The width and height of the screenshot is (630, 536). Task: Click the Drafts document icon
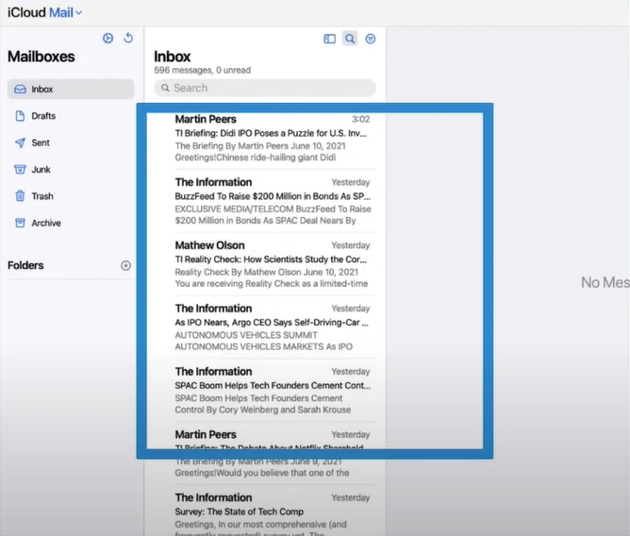click(x=20, y=116)
